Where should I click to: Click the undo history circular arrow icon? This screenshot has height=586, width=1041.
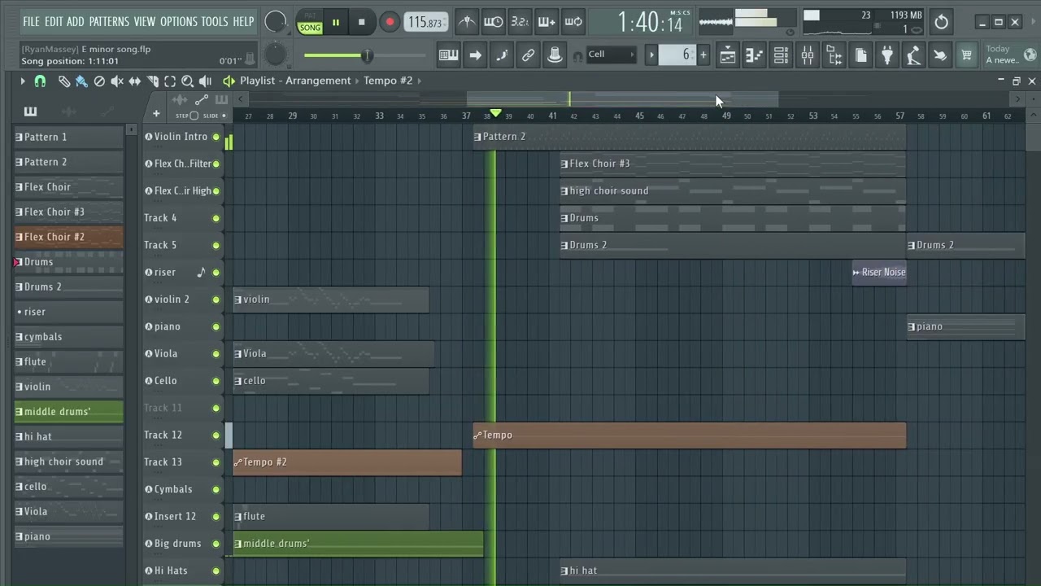coord(941,22)
